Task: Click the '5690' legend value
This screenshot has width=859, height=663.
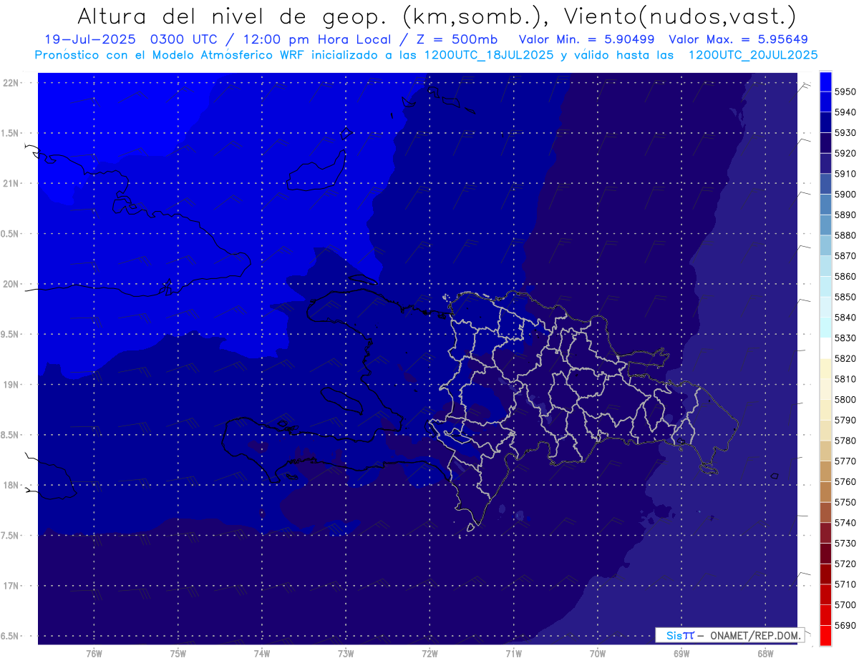Action: point(845,625)
